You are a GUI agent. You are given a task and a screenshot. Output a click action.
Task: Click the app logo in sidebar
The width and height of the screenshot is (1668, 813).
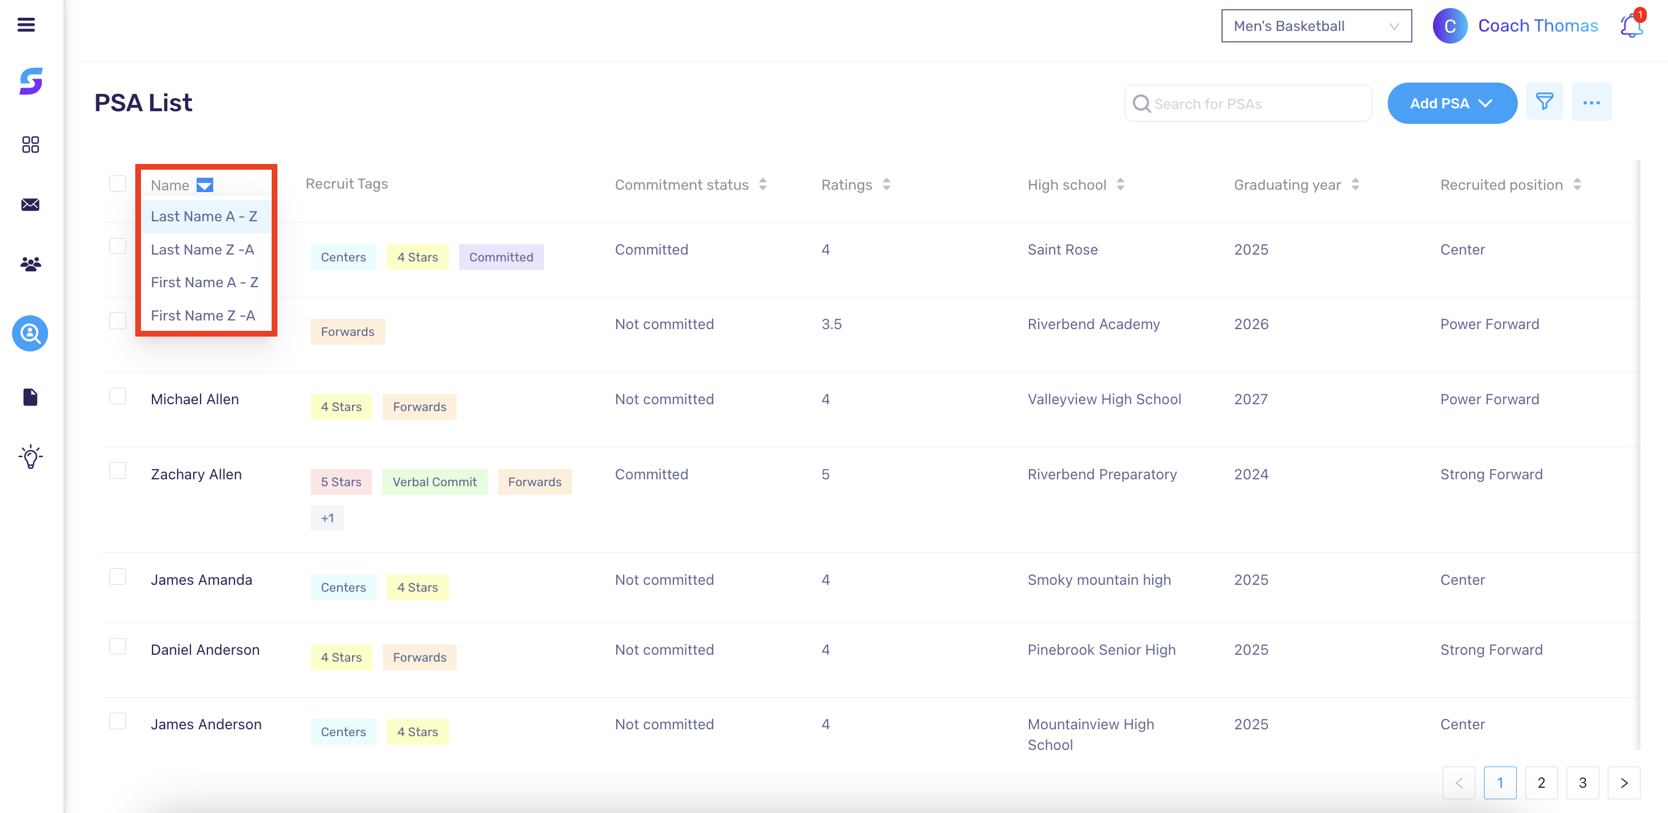30,81
